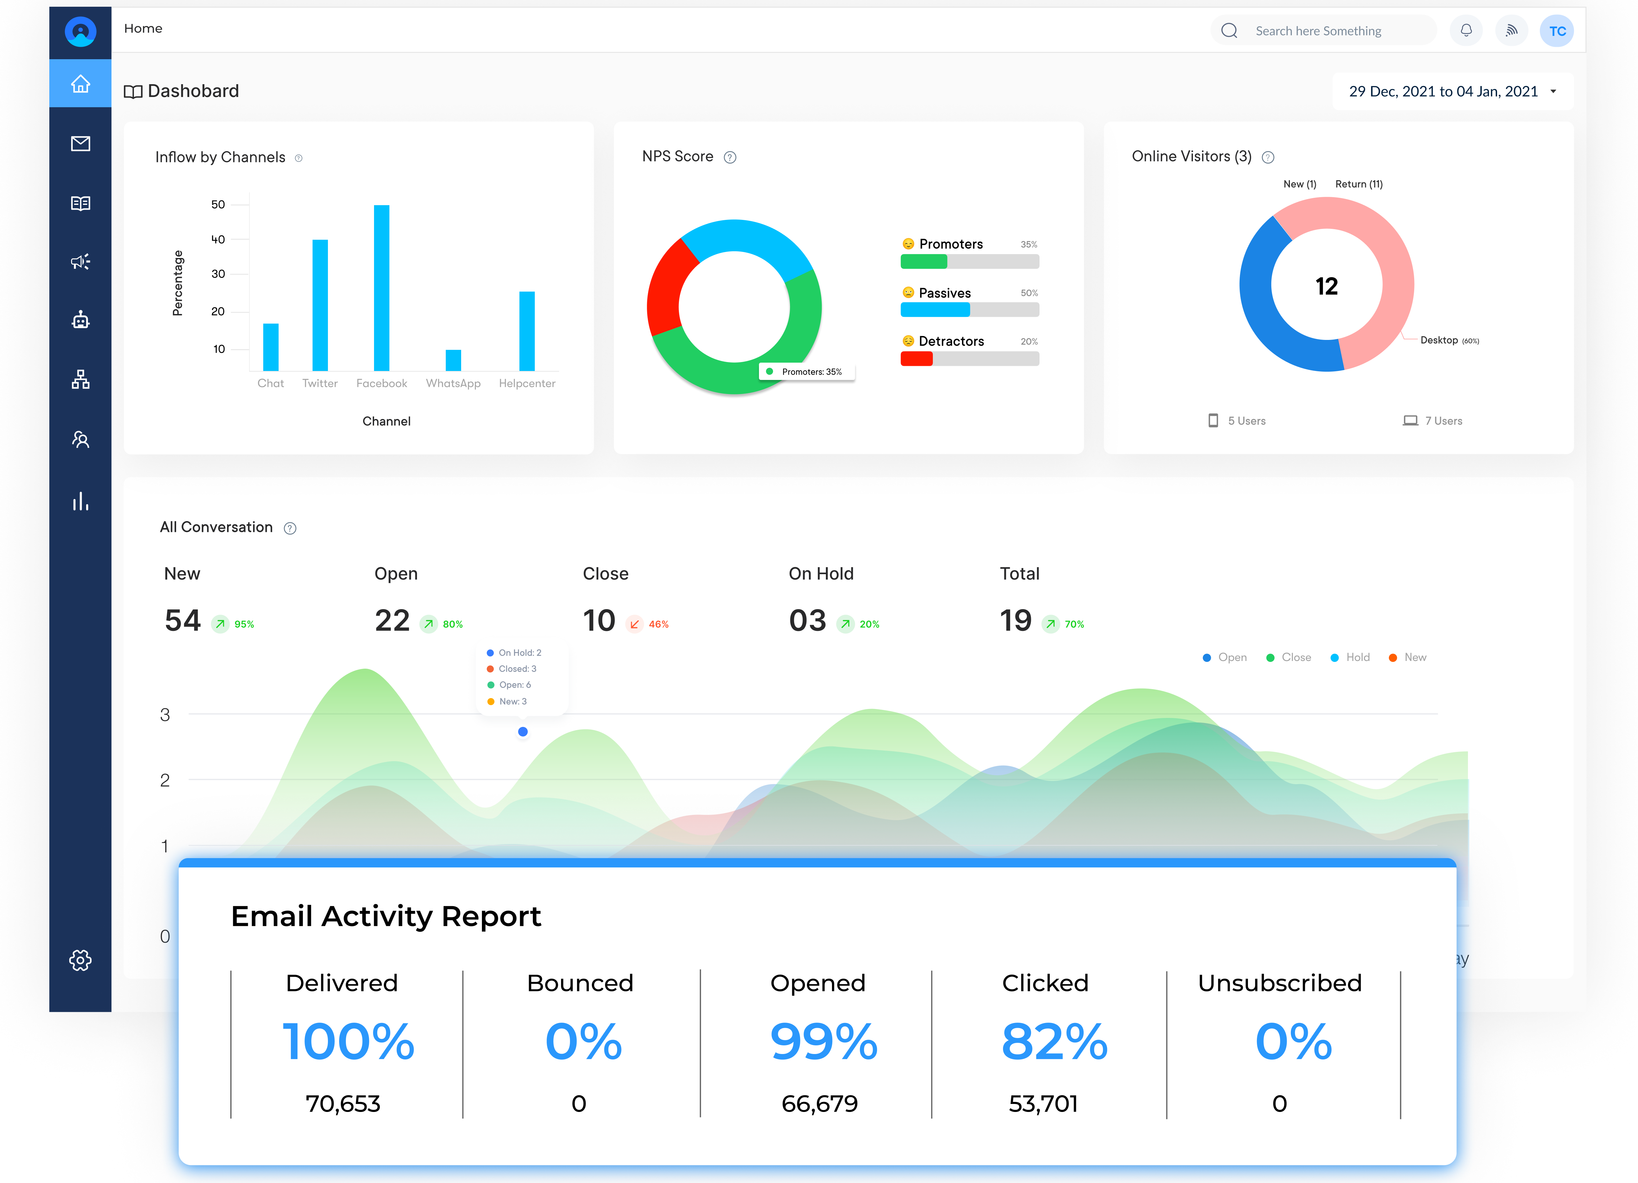Click the Passives progress bar
The width and height of the screenshot is (1638, 1183).
(x=969, y=310)
